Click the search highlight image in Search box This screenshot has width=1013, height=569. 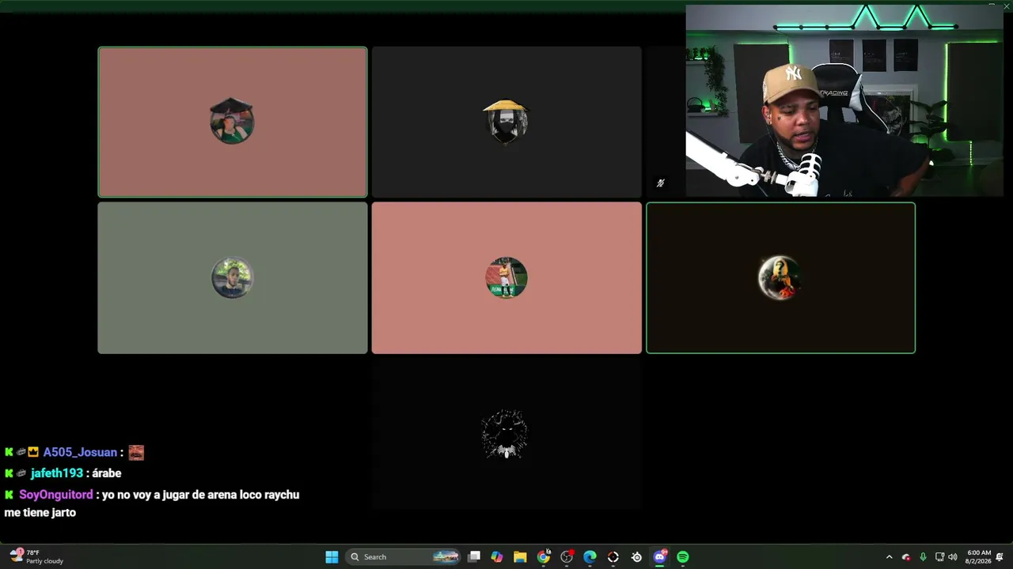click(446, 557)
